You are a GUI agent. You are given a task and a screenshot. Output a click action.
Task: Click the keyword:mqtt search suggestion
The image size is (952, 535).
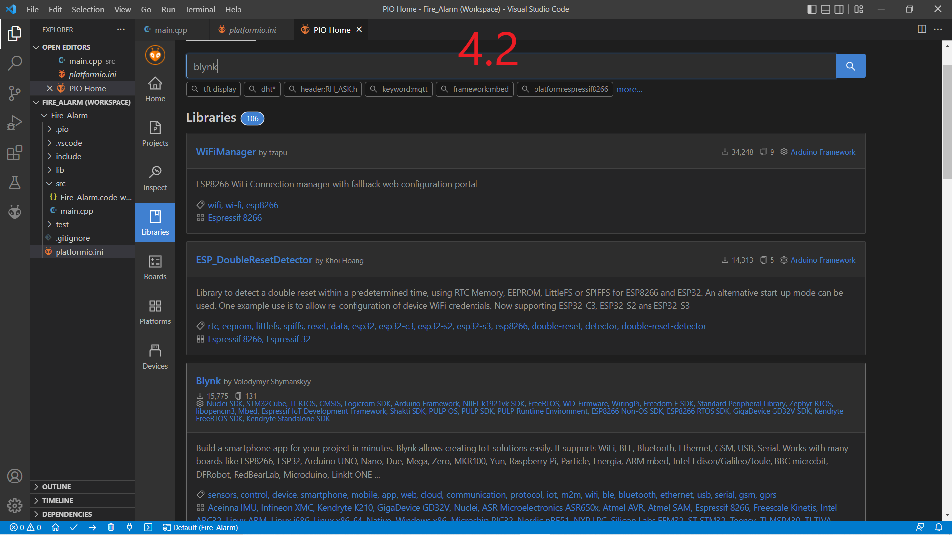tap(399, 89)
